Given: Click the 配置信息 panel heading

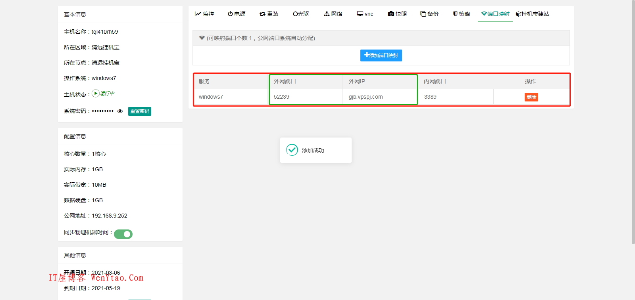Looking at the screenshot, I should click(x=75, y=136).
